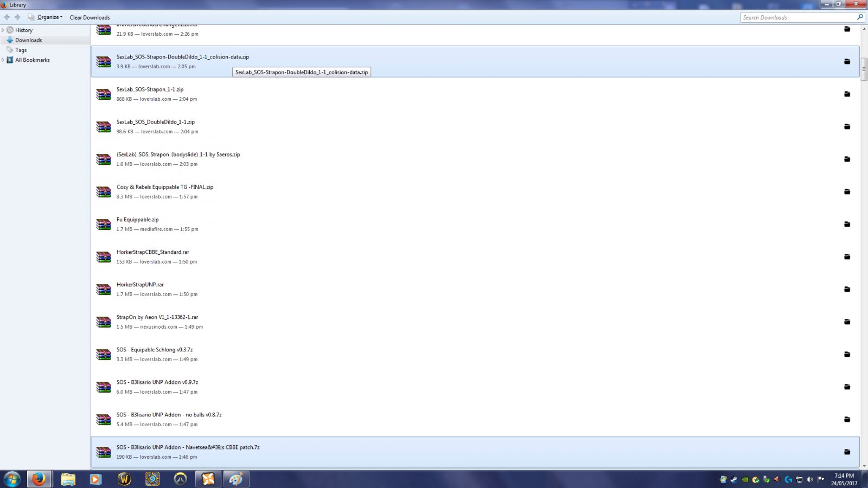Viewport: 868px width, 488px height.
Task: Click the archive icon of the B3lisario v0.9.7z download
Action: pyautogui.click(x=104, y=387)
